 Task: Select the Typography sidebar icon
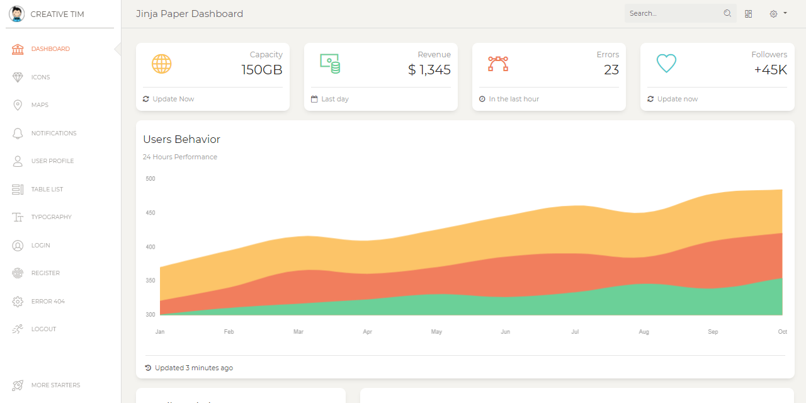[18, 217]
